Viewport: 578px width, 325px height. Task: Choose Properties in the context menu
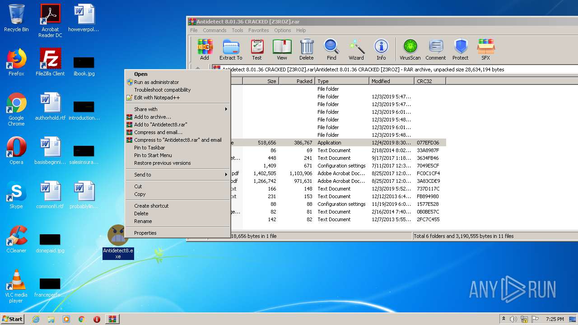coord(177,233)
